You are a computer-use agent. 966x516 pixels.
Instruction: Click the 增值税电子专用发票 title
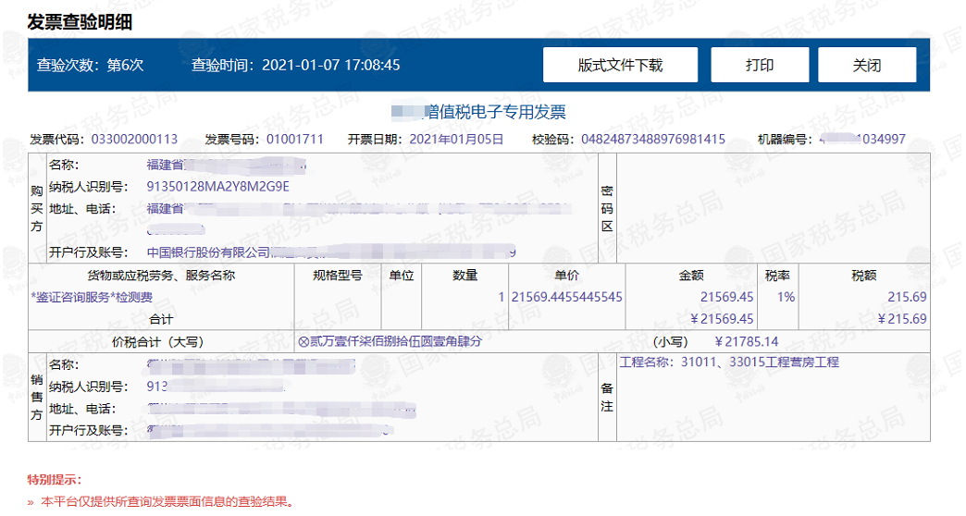[x=495, y=112]
